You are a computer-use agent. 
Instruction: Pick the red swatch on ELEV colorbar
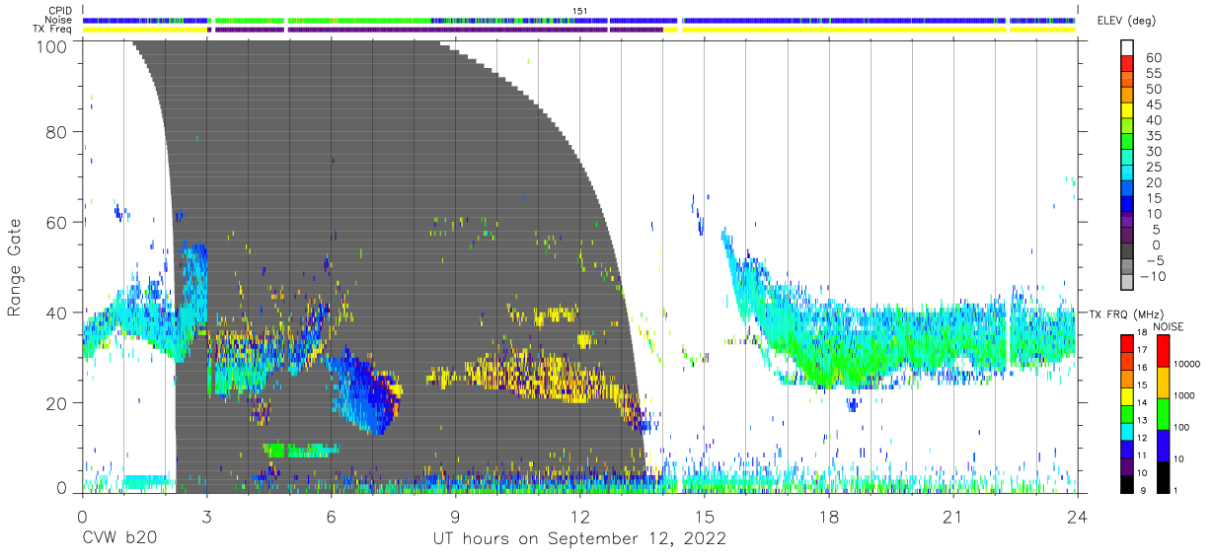(x=1127, y=63)
